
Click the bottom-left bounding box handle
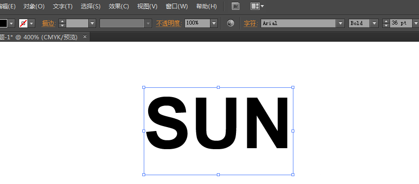(x=144, y=175)
